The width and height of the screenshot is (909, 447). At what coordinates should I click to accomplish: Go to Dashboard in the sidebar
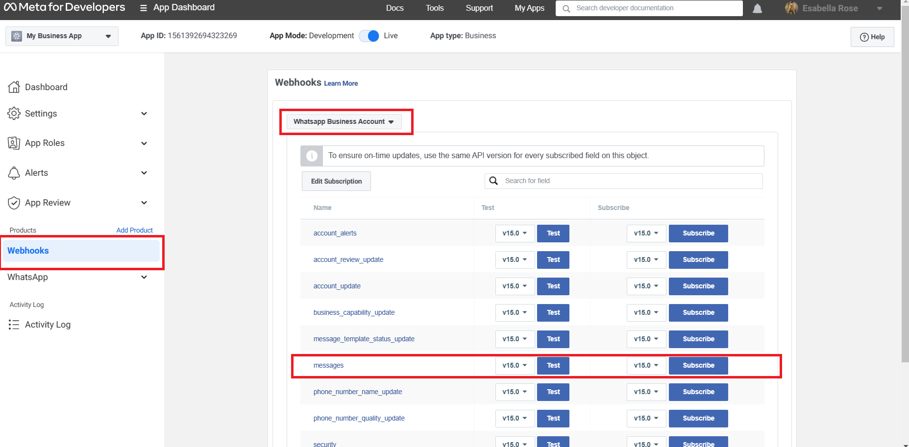46,87
